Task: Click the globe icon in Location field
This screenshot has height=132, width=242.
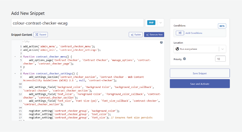Action: pyautogui.click(x=177, y=49)
